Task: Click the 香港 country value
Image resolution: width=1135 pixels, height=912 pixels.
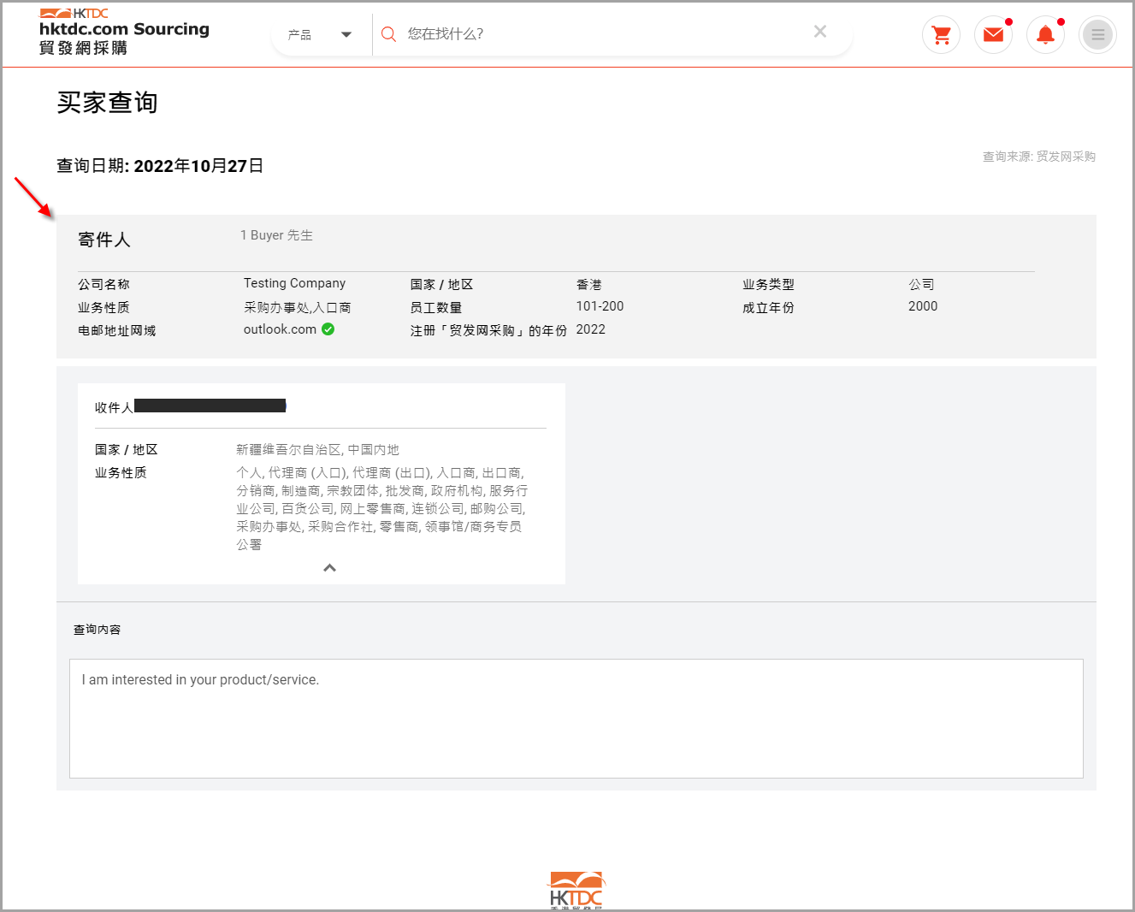Action: 588,284
